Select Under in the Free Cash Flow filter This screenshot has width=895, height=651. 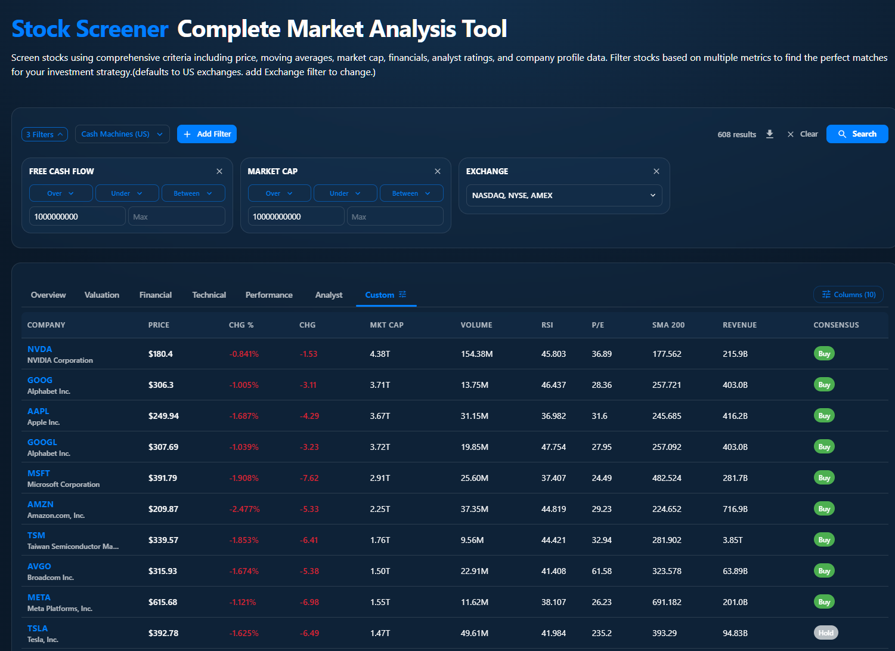pos(127,193)
